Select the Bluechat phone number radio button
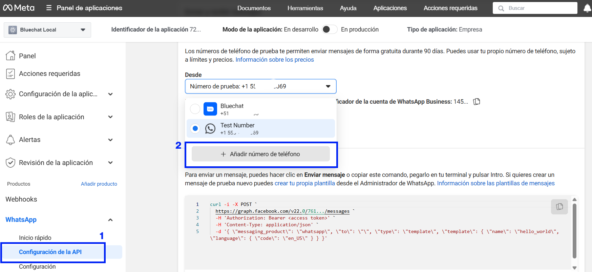Screen dimensions: 592x272 point(195,109)
